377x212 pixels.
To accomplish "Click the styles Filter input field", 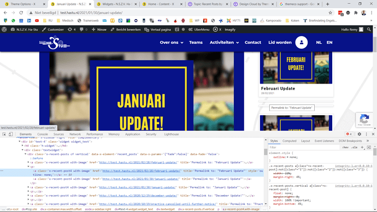I will 304,148.
